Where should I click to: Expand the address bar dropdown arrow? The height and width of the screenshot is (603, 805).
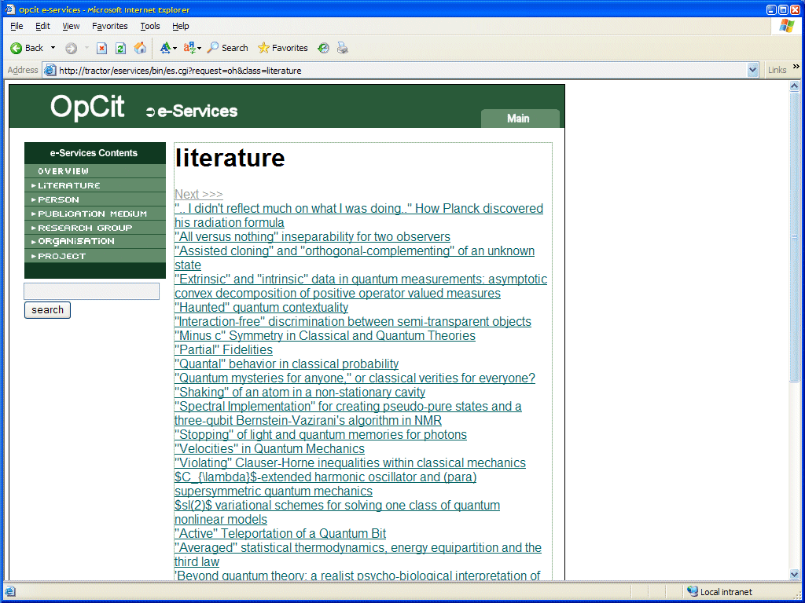pyautogui.click(x=752, y=70)
